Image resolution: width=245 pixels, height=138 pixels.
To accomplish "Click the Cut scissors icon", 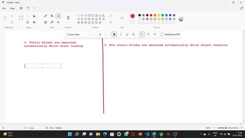I will click(12, 16).
